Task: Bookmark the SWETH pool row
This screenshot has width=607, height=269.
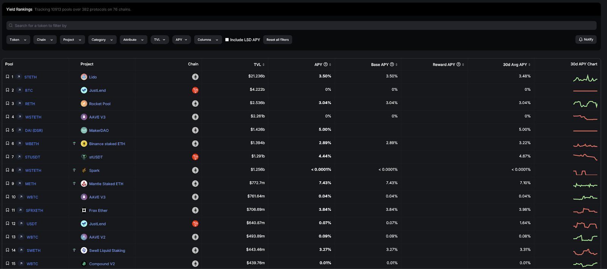Action: (x=7, y=250)
